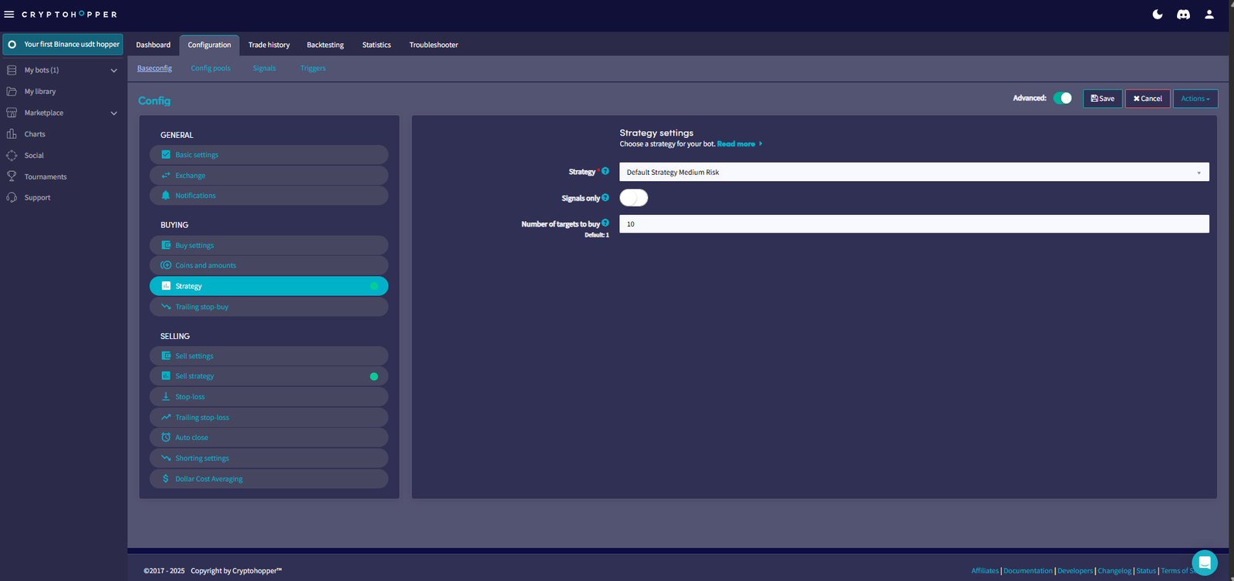Open the Developers footer link
Viewport: 1234px width, 581px height.
coord(1075,571)
